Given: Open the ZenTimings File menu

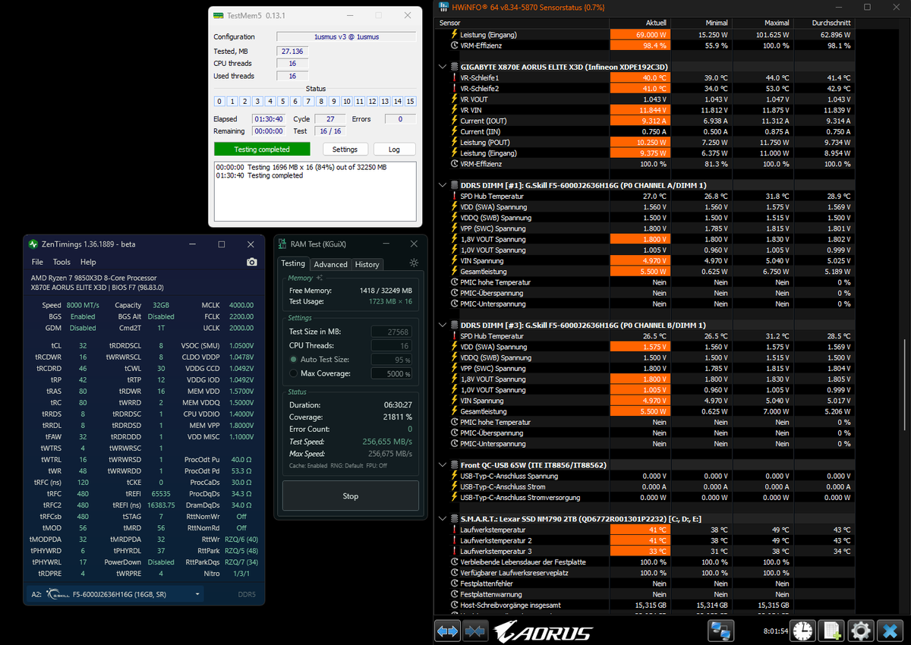Looking at the screenshot, I should coord(37,262).
